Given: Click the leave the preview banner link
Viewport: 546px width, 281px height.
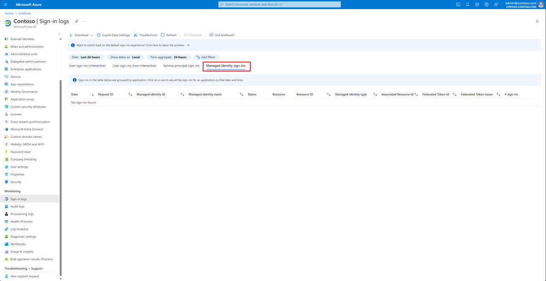Looking at the screenshot, I should click(x=133, y=45).
